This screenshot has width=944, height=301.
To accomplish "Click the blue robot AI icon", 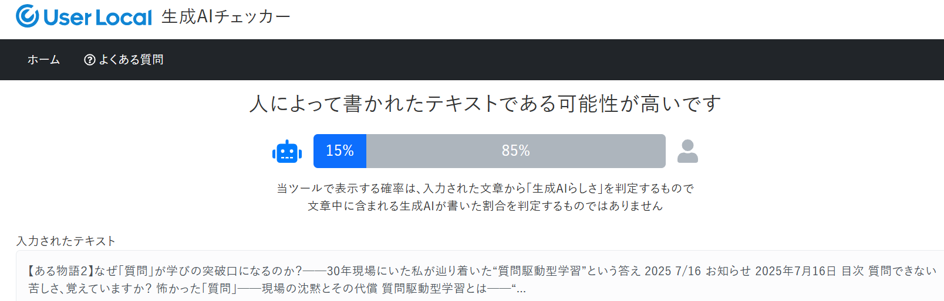I will click(287, 151).
